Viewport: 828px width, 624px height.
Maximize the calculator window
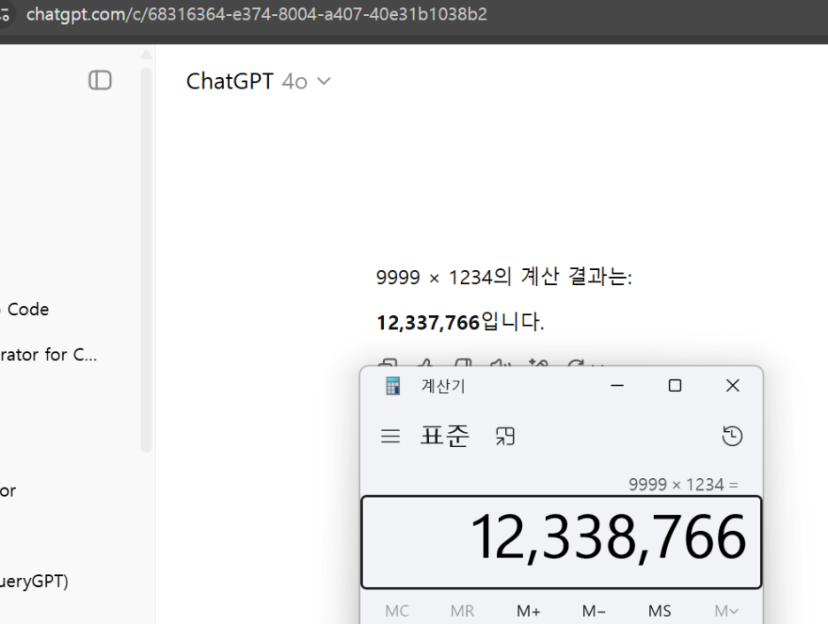pos(675,386)
